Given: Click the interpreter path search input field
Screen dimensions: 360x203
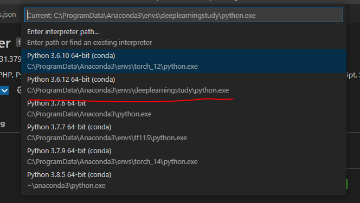Looking at the screenshot, I should pos(184,15).
